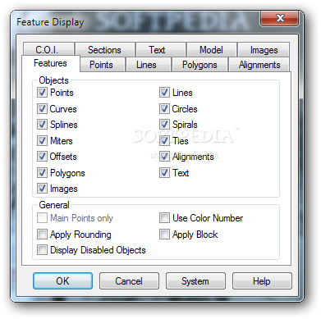The image size is (321, 319).
Task: Toggle the Miters checkbox
Action: 42,141
